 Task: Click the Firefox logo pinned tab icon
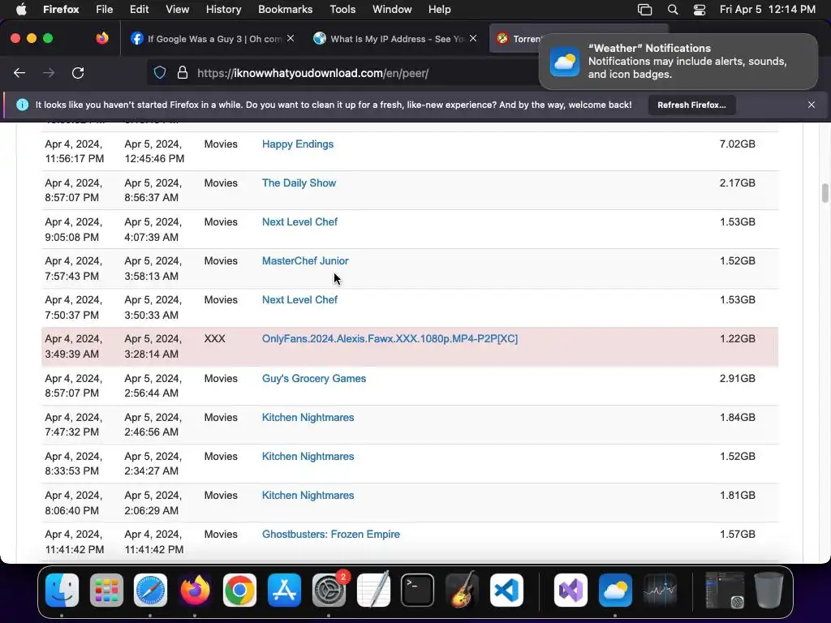tap(102, 38)
